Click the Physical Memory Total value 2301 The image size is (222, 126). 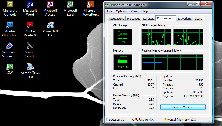click(151, 80)
